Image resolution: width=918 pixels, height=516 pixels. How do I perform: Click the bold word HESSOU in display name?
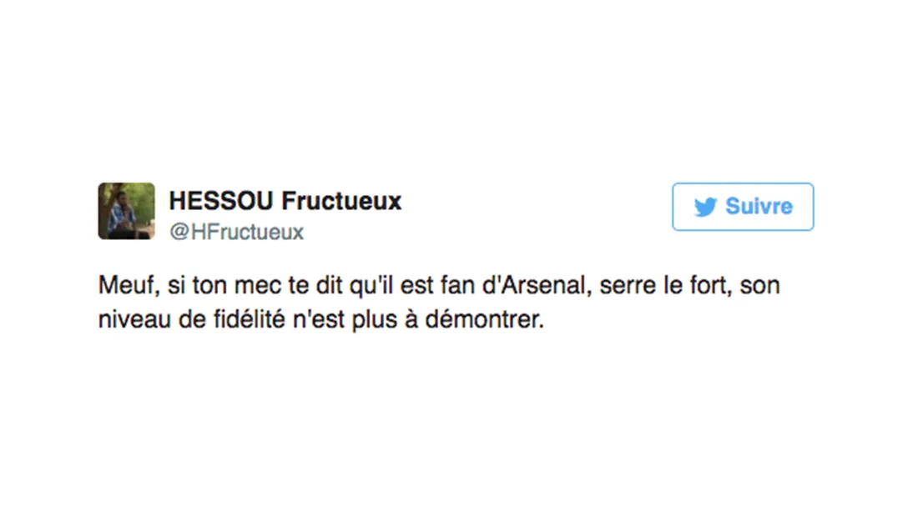click(x=221, y=201)
